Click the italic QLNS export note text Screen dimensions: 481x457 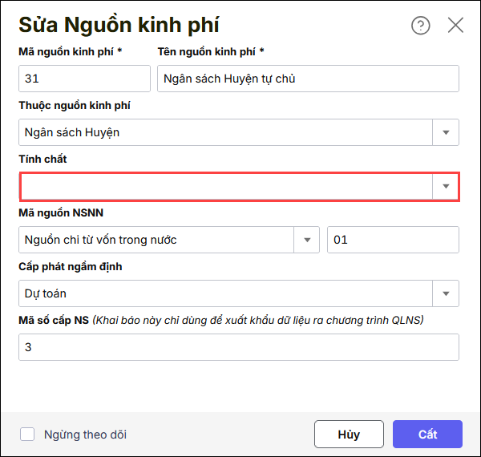258,321
